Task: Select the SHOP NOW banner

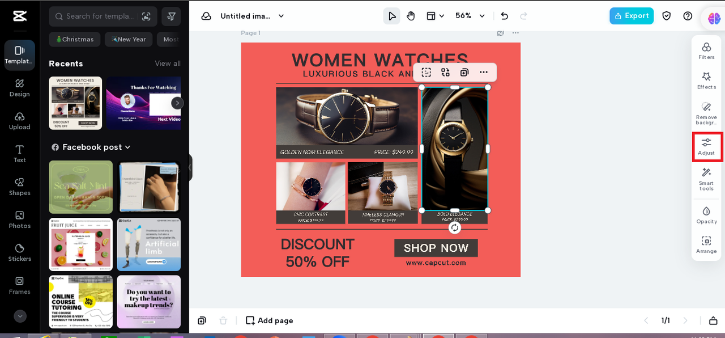Action: point(436,248)
